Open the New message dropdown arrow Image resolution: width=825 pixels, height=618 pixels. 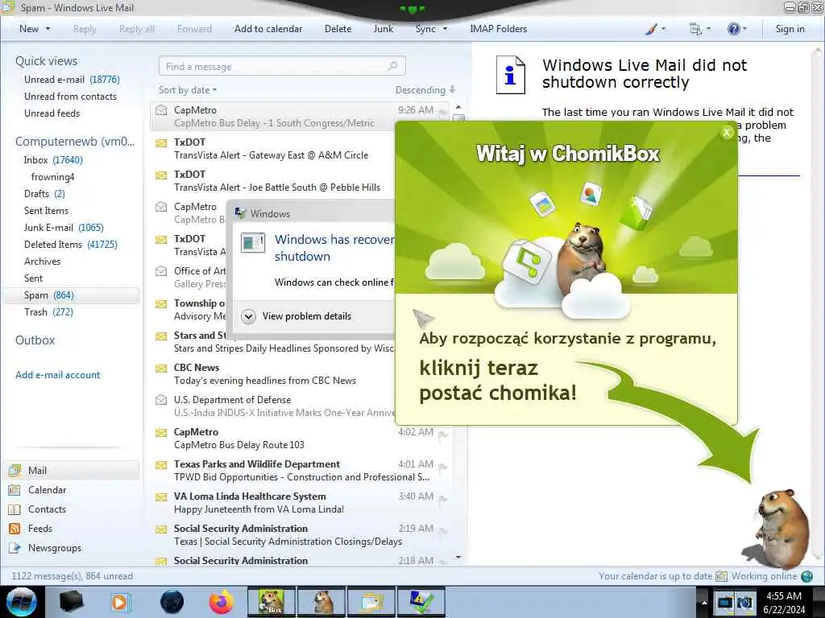(x=48, y=29)
